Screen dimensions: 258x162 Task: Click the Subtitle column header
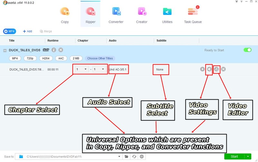pyautogui.click(x=162, y=40)
